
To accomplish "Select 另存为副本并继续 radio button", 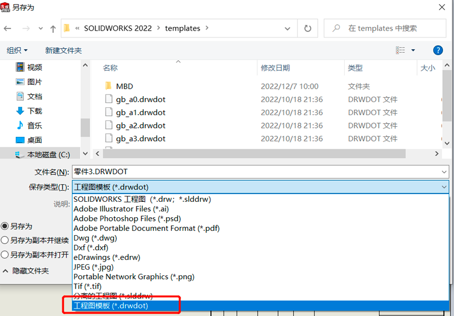I will point(5,240).
